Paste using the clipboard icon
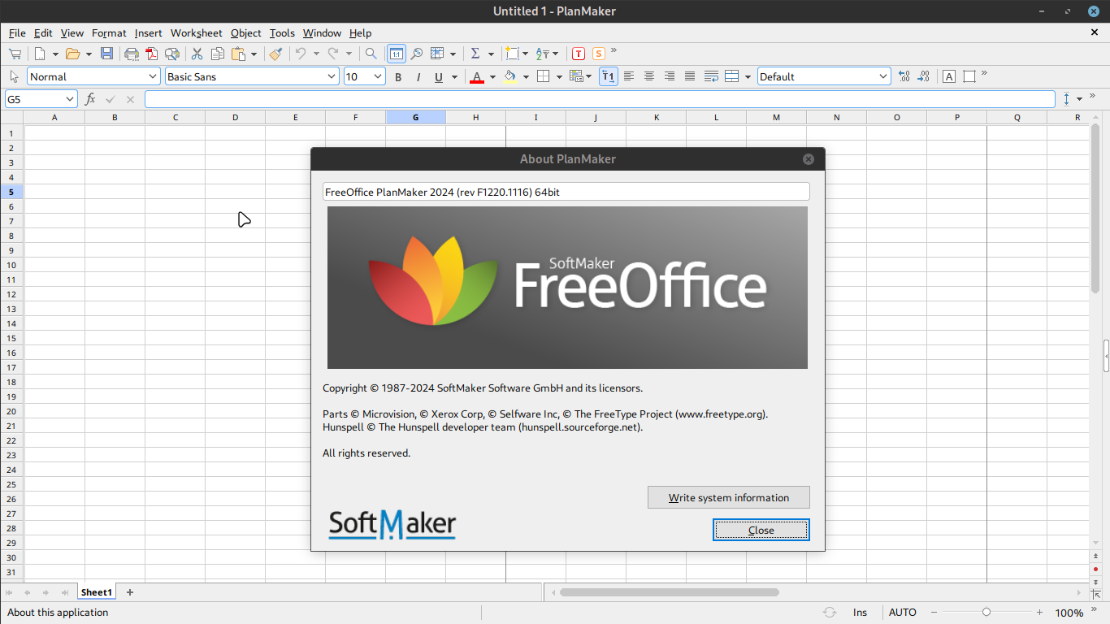The width and height of the screenshot is (1110, 624). point(239,54)
